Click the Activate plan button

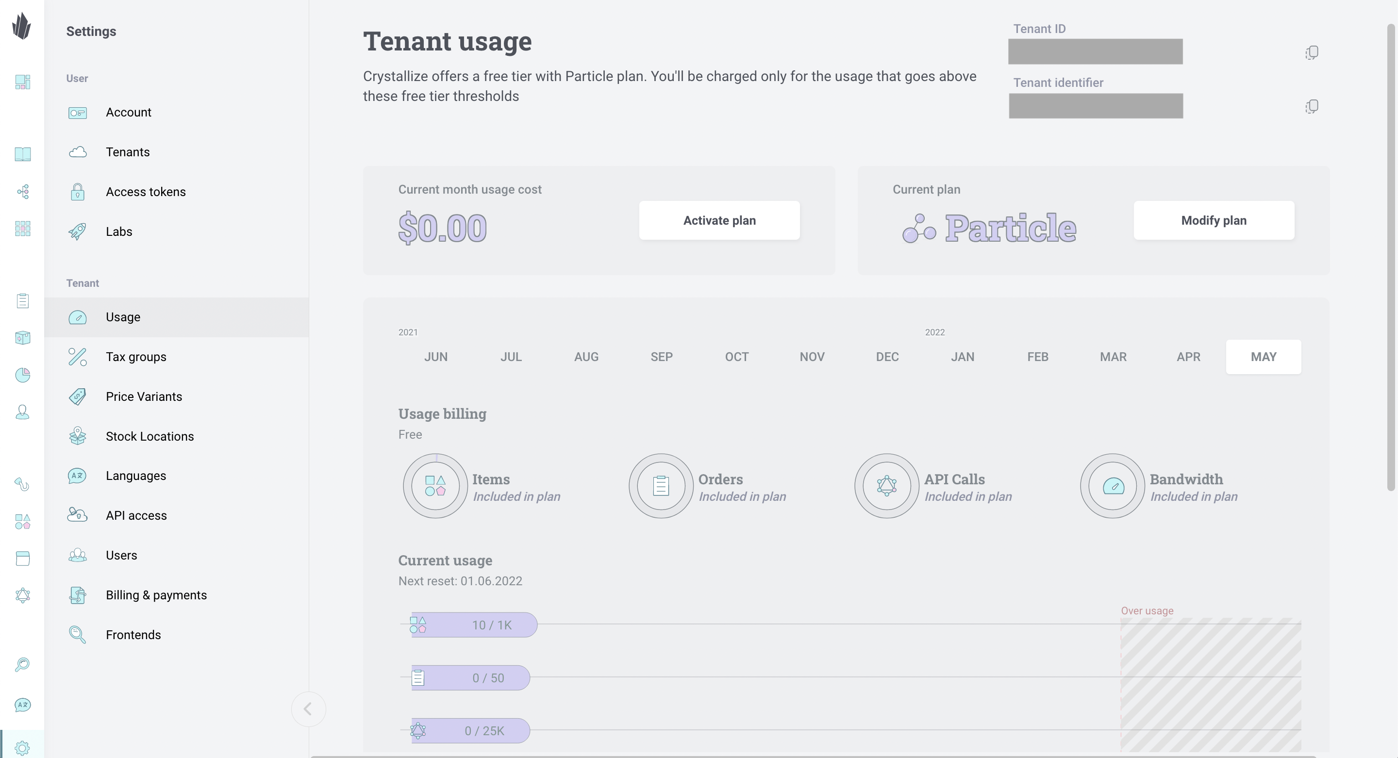pos(719,220)
